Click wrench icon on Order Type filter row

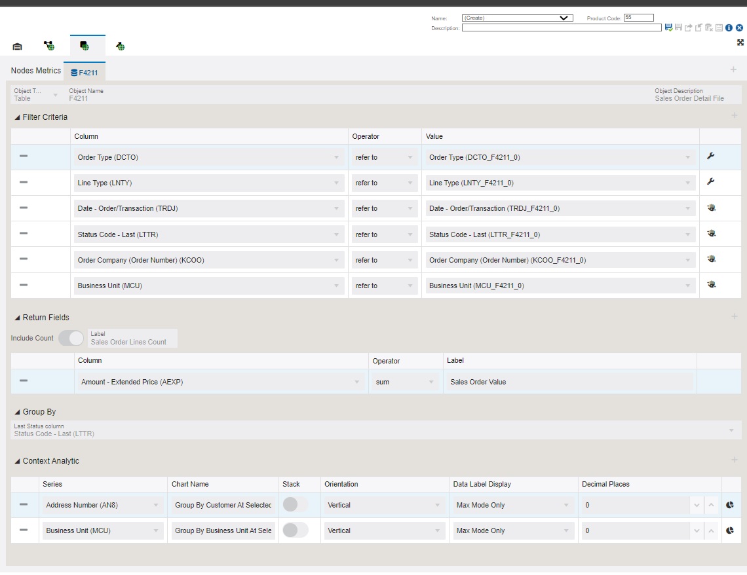click(x=710, y=157)
